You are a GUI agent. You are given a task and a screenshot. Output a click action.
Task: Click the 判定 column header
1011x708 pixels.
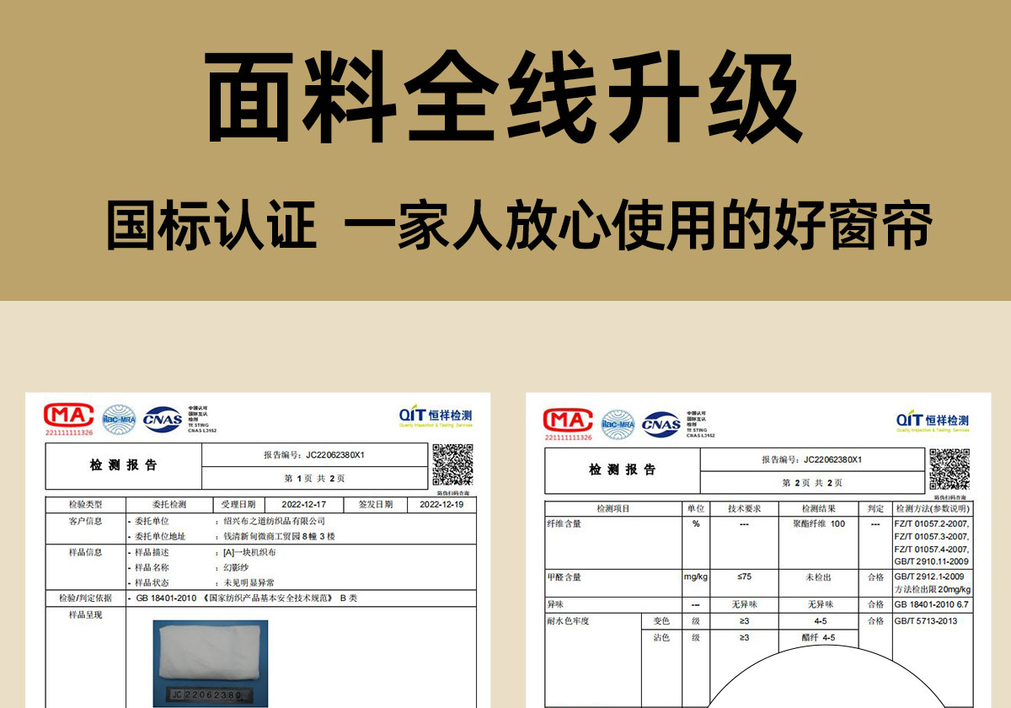coord(875,509)
